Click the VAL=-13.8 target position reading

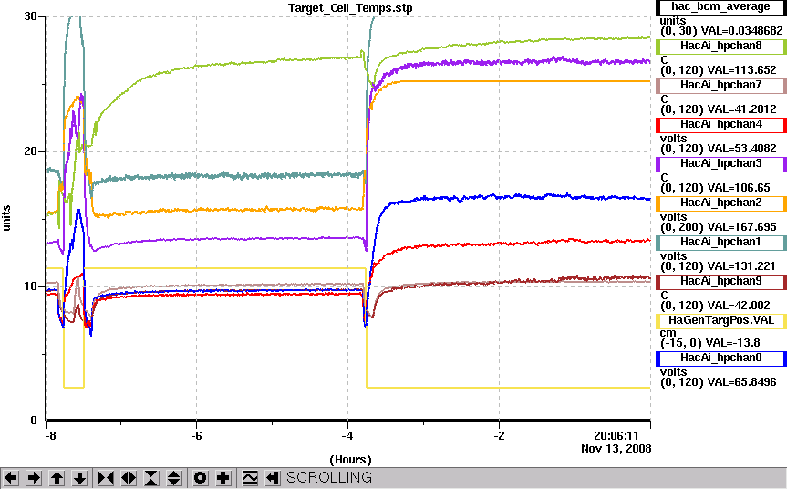(733, 342)
